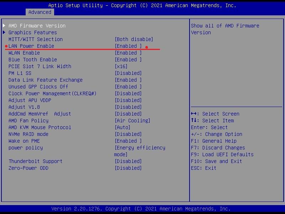Select the Zero-Power ODD label

tap(28, 168)
